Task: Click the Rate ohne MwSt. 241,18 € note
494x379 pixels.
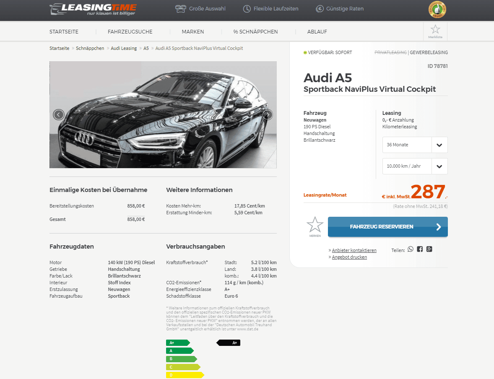Action: (x=420, y=206)
